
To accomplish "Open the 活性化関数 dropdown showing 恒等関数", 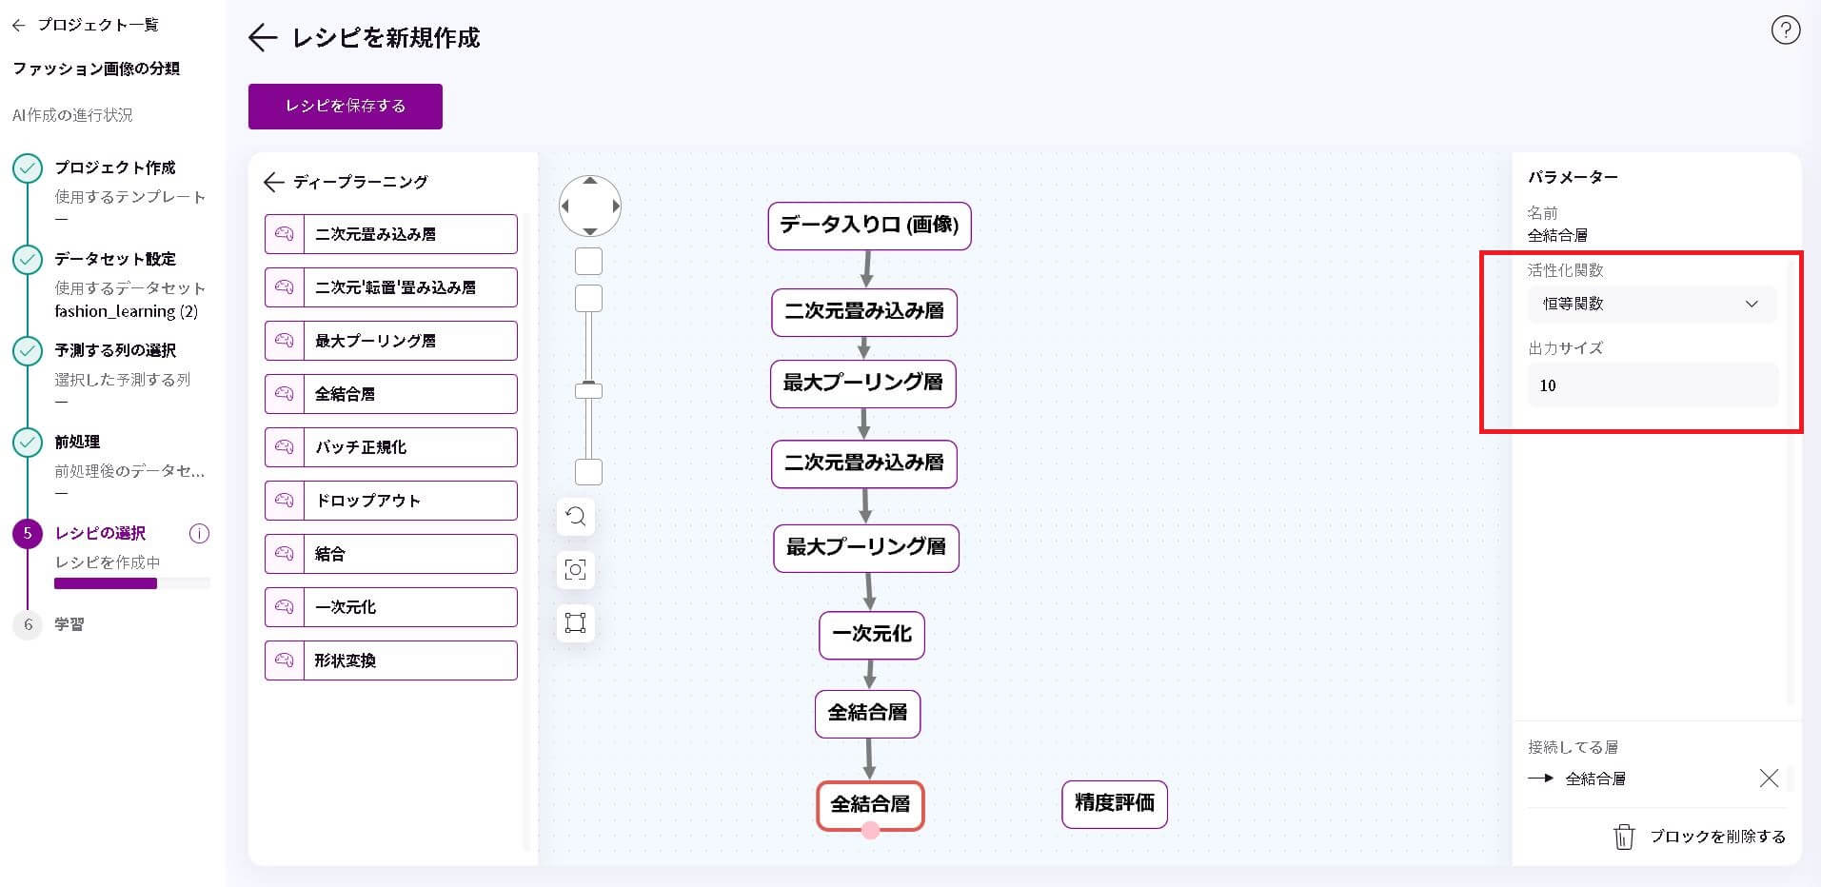I will [x=1653, y=305].
